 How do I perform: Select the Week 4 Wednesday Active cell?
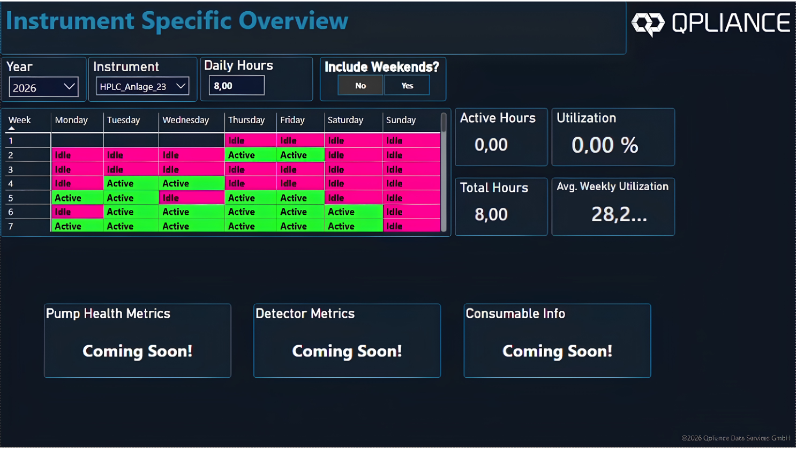point(192,183)
